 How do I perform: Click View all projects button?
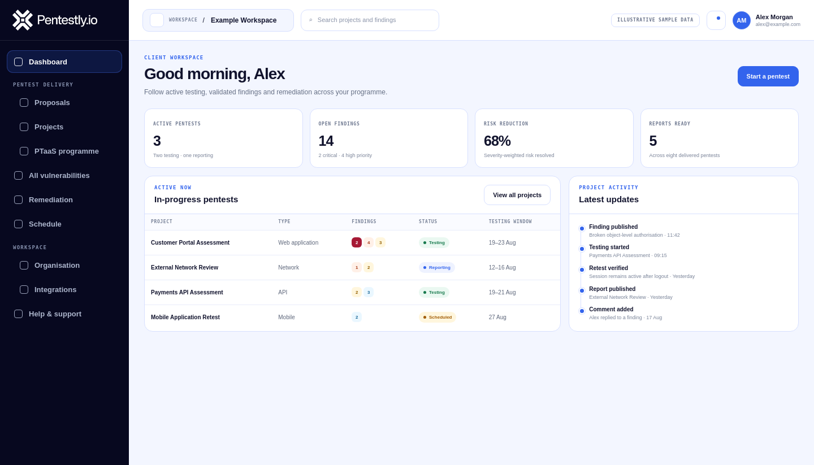[x=517, y=195]
